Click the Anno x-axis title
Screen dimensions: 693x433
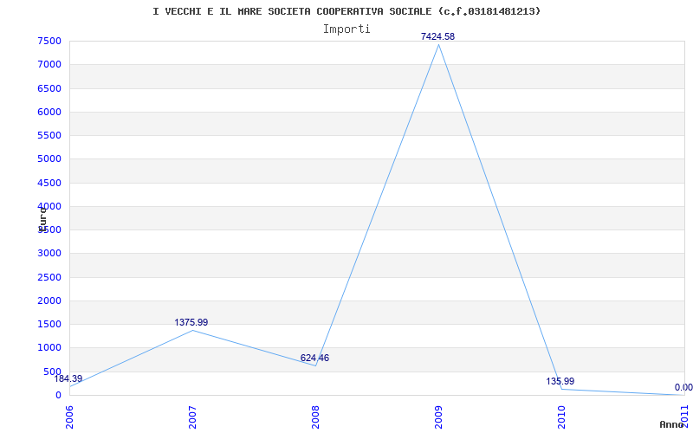[x=672, y=424]
